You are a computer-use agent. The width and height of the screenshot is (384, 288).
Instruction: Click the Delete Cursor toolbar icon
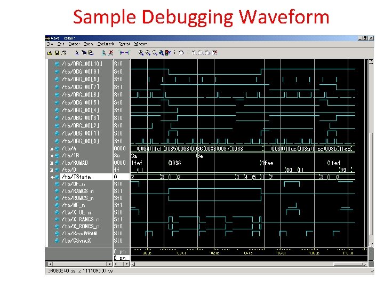point(111,53)
